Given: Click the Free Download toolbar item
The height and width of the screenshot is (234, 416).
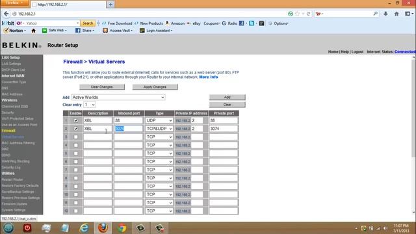Looking at the screenshot, I should coord(117,23).
